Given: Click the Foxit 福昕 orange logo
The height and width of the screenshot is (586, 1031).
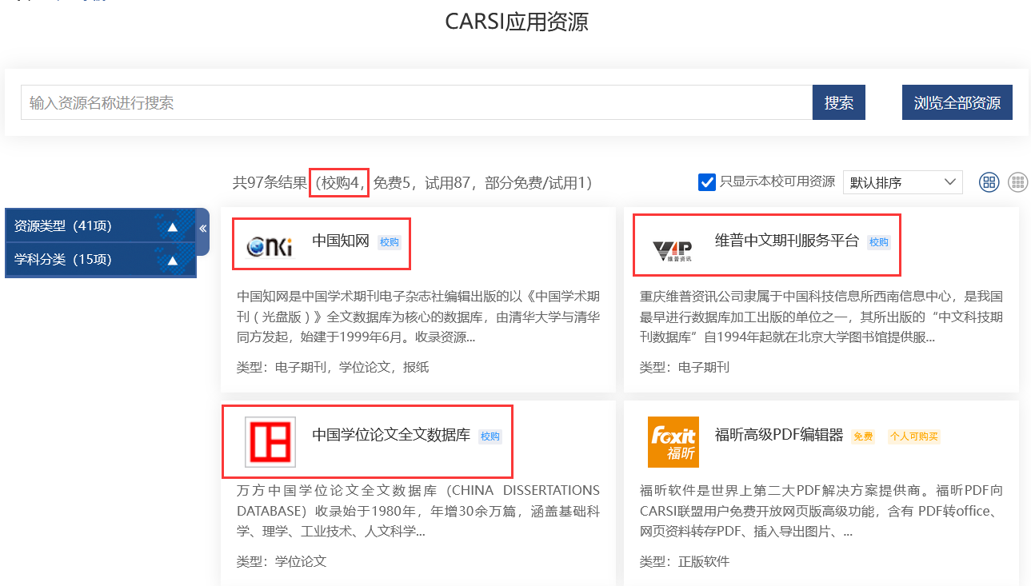Looking at the screenshot, I should click(x=673, y=442).
